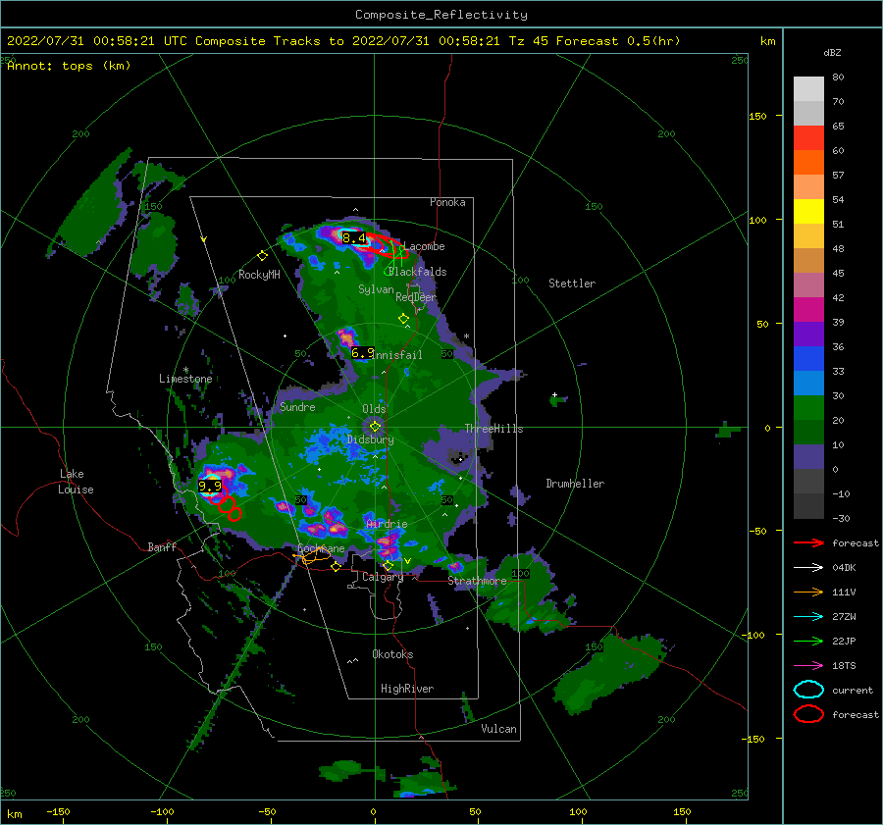Click the 6.9 storm top label
This screenshot has height=825, width=883.
pyautogui.click(x=362, y=353)
